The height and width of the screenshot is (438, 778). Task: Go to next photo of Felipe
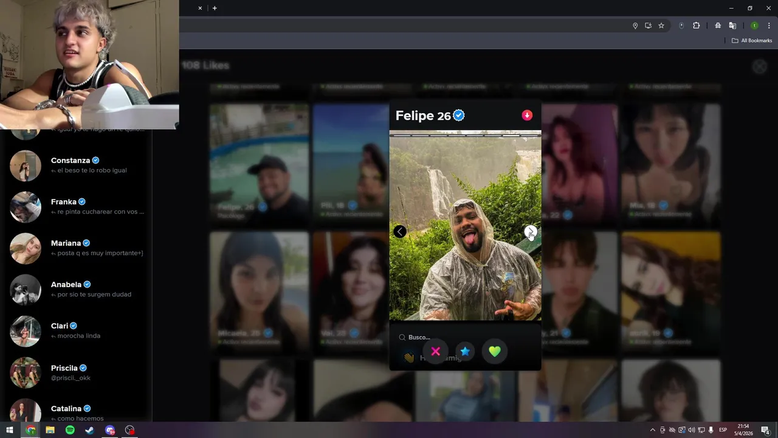531,232
